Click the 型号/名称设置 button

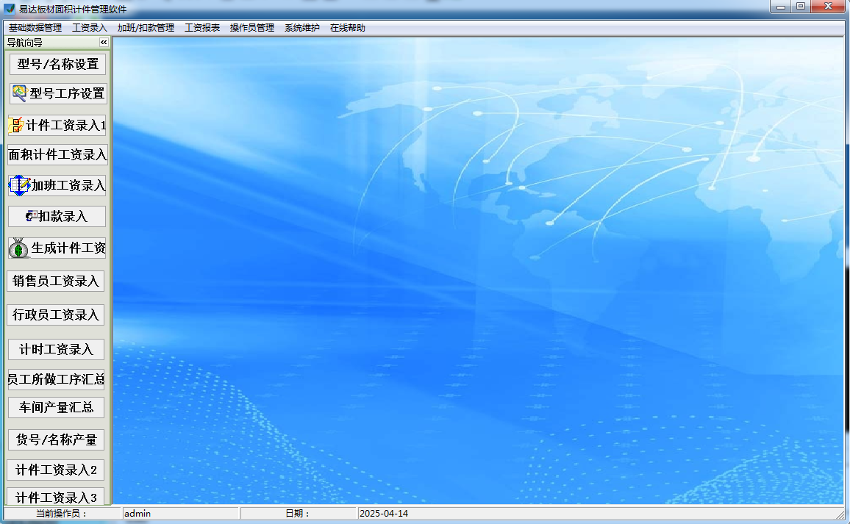[x=57, y=64]
